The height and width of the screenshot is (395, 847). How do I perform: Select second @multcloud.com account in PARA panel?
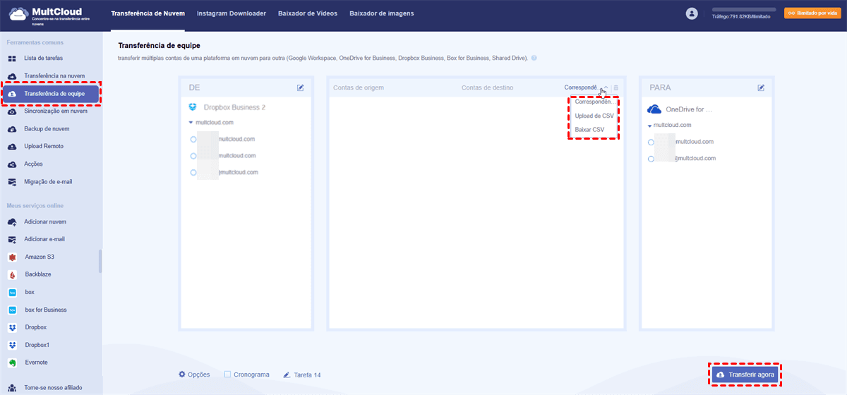(x=651, y=159)
